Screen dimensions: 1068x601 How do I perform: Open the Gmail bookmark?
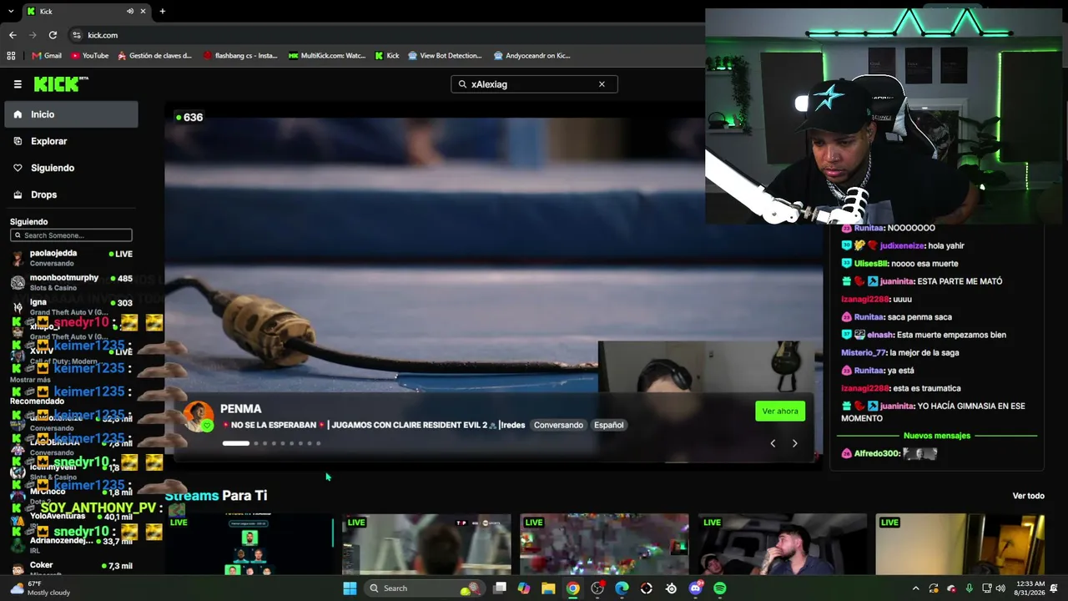pos(47,56)
